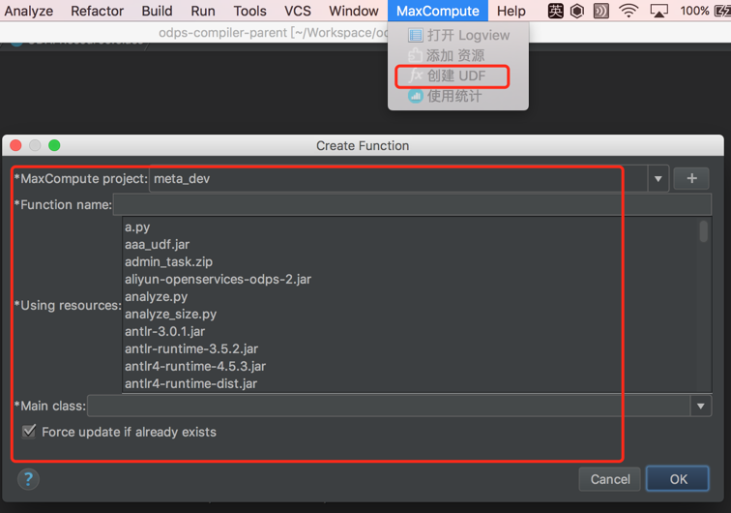Click the usage statistics chart icon
The width and height of the screenshot is (731, 513).
415,96
